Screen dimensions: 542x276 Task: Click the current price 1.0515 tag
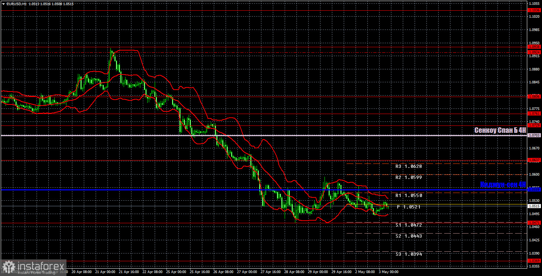click(x=534, y=206)
